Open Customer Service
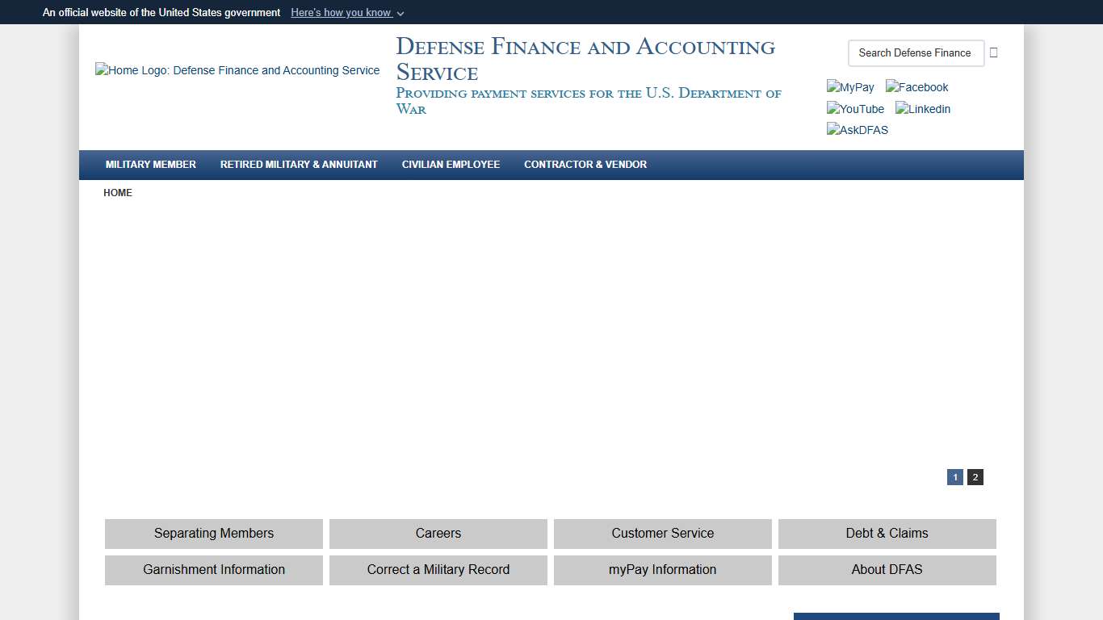The height and width of the screenshot is (620, 1103). 662,534
